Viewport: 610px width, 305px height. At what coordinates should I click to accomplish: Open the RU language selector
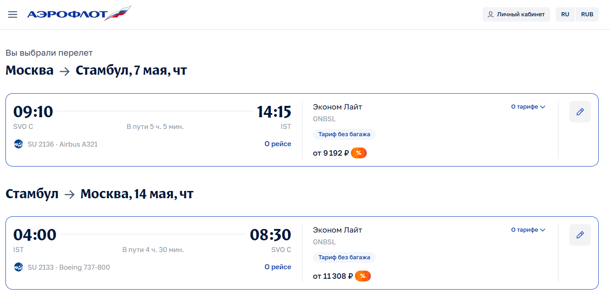pos(565,14)
